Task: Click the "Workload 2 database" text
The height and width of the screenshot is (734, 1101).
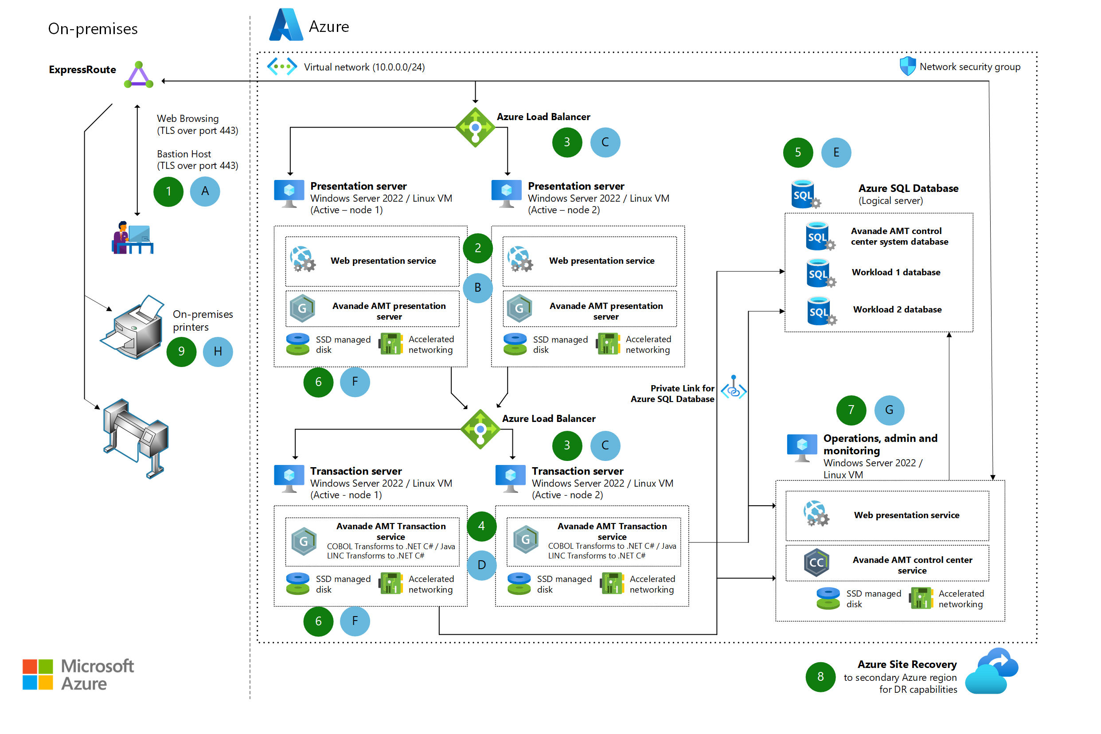Action: coord(898,309)
